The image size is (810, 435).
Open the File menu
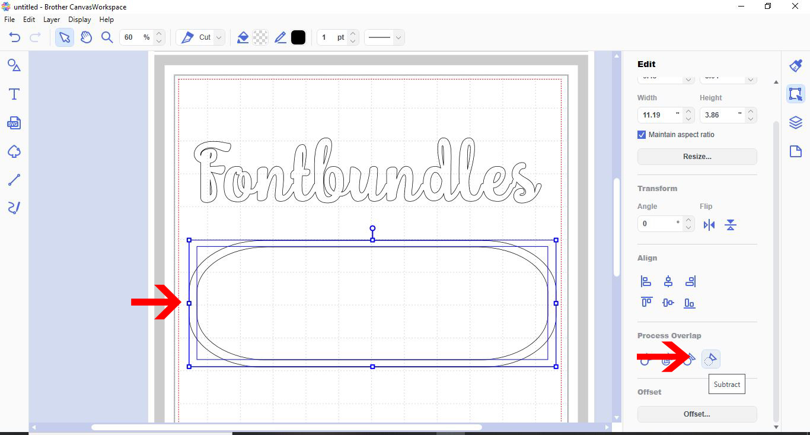(x=9, y=20)
